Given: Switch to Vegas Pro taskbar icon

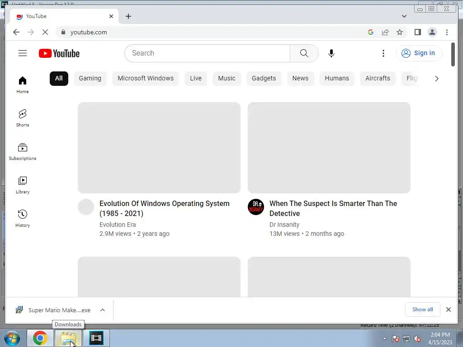Looking at the screenshot, I should pos(96,338).
